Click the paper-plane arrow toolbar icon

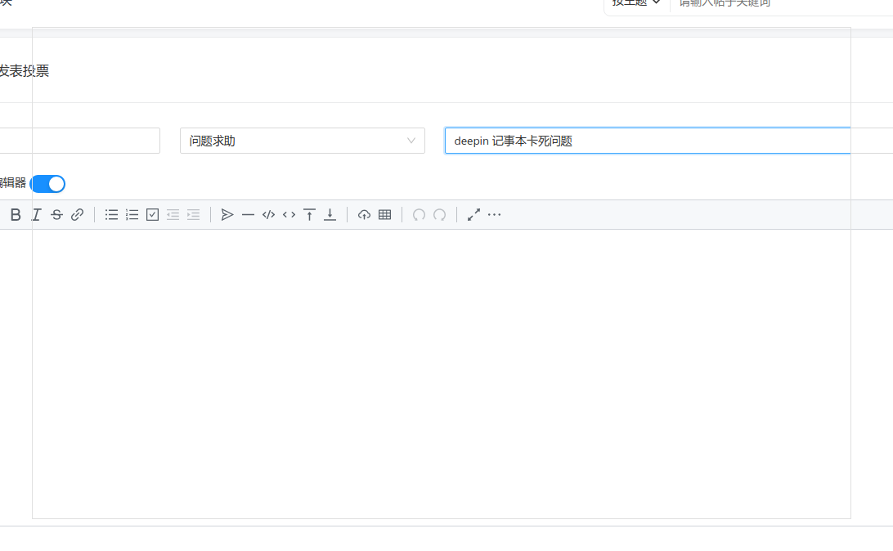point(227,214)
